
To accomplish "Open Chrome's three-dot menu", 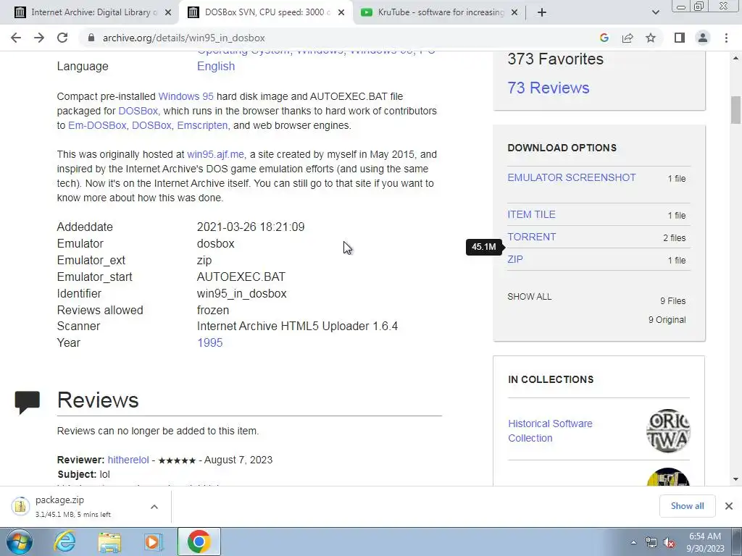I will tap(726, 38).
